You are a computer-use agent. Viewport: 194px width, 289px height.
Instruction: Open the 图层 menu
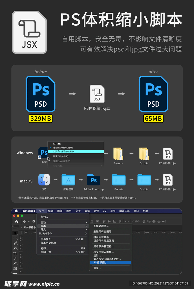[x=69, y=211]
